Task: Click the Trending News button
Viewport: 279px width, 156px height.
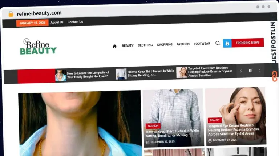Action: (247, 43)
